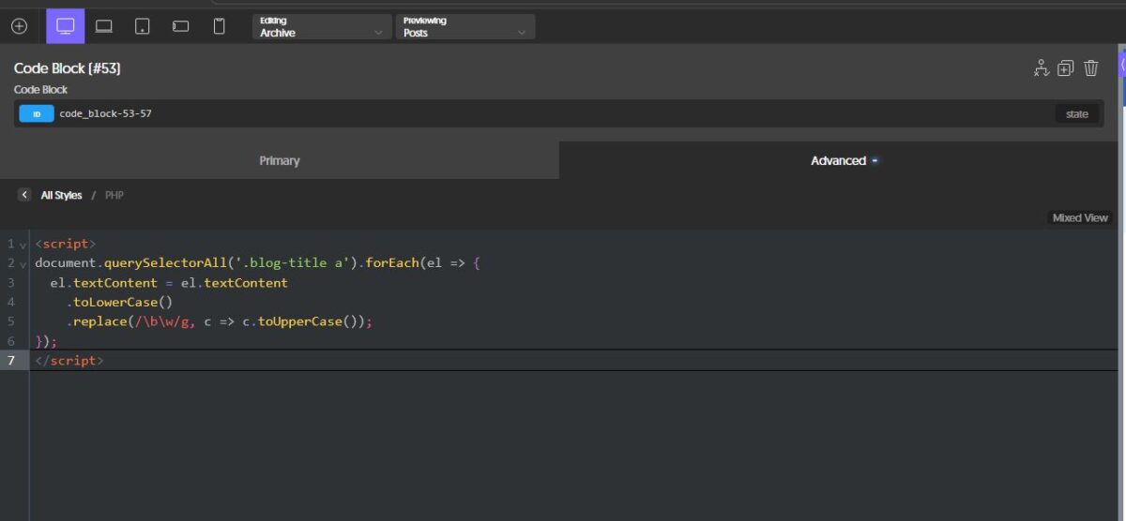Open the Editing Archive dropdown
Screen dimensions: 1126x521
pyautogui.click(x=322, y=26)
